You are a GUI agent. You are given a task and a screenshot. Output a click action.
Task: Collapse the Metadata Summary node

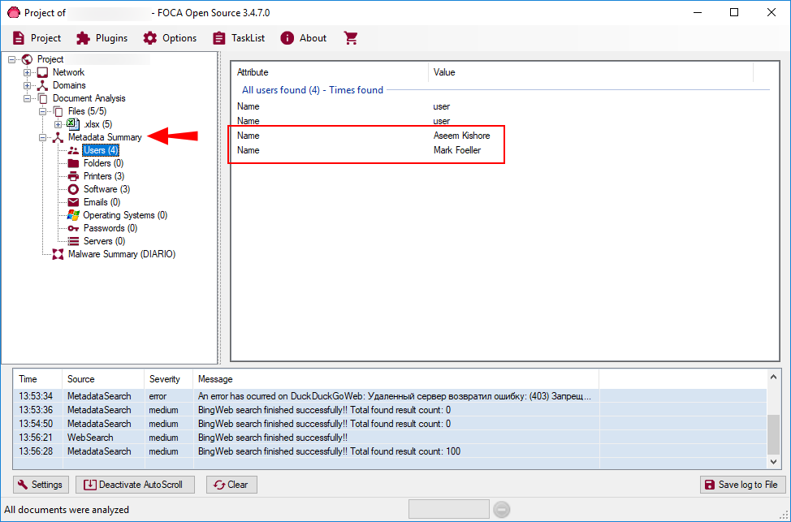point(43,138)
